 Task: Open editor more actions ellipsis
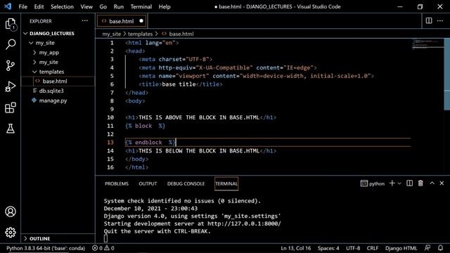[440, 20]
